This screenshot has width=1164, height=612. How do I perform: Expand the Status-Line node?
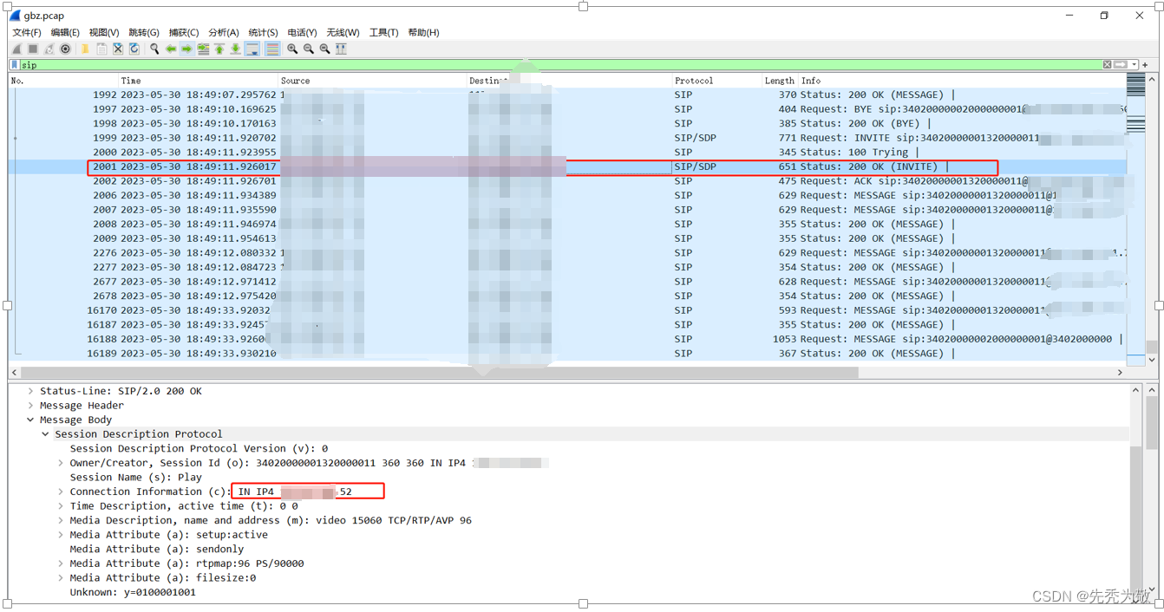[30, 391]
